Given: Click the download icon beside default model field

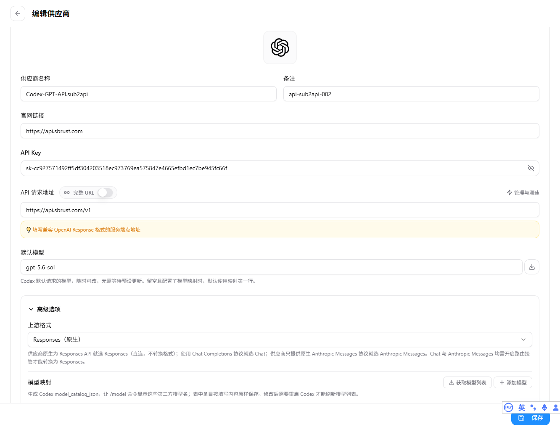Looking at the screenshot, I should point(532,267).
